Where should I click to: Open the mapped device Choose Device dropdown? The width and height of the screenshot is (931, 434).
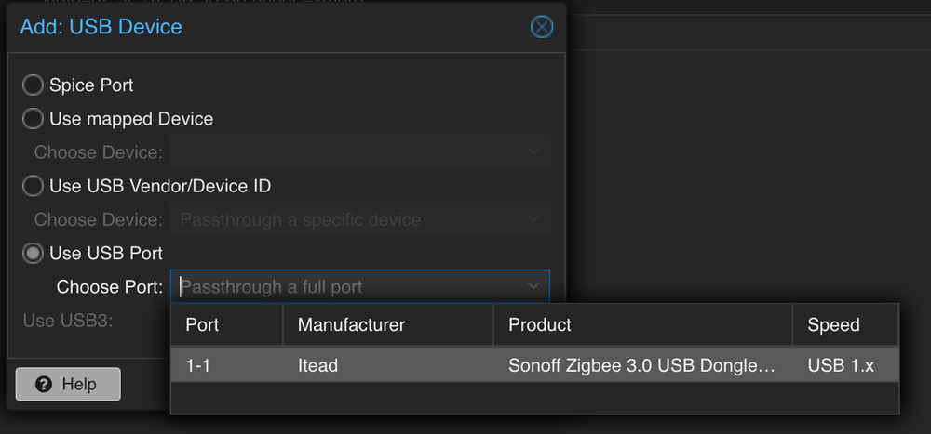359,151
